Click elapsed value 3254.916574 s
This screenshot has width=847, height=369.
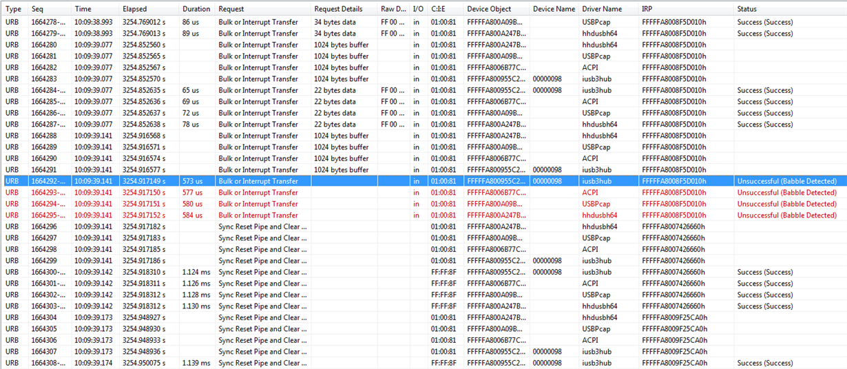(144, 158)
